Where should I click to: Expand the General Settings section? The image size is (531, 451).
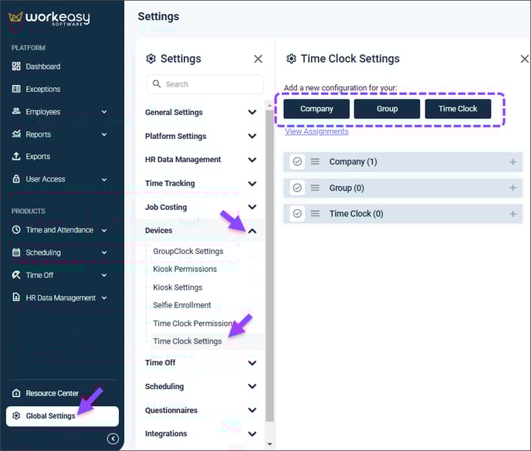201,112
